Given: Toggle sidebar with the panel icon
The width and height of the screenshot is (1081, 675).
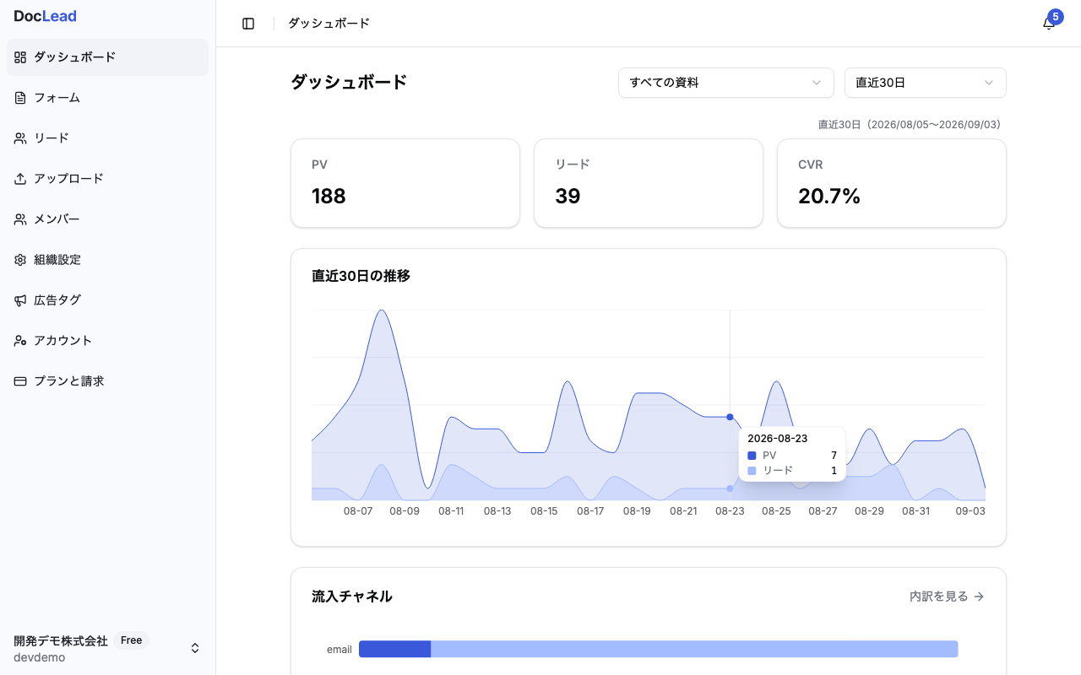Looking at the screenshot, I should 248,24.
